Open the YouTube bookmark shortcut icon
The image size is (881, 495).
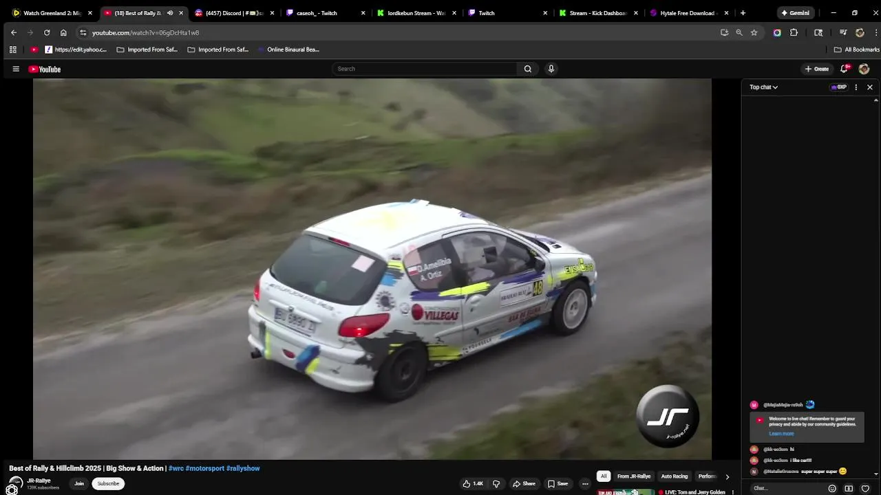tap(34, 49)
